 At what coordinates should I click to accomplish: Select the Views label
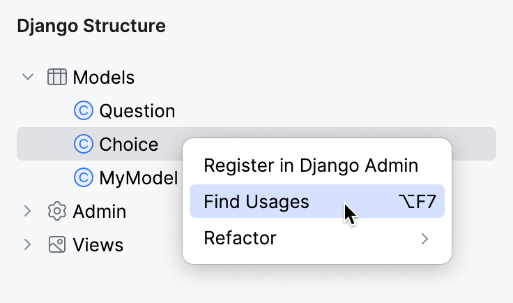click(x=98, y=244)
